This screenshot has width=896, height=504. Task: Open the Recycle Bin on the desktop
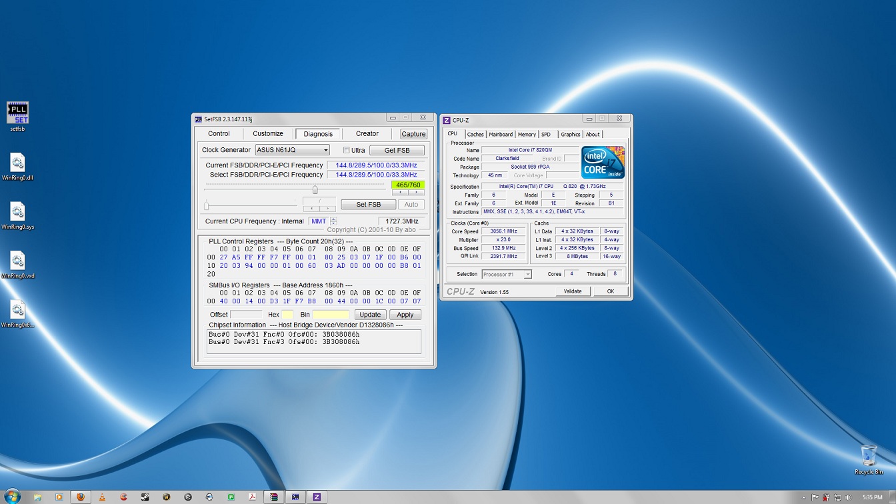pos(869,460)
